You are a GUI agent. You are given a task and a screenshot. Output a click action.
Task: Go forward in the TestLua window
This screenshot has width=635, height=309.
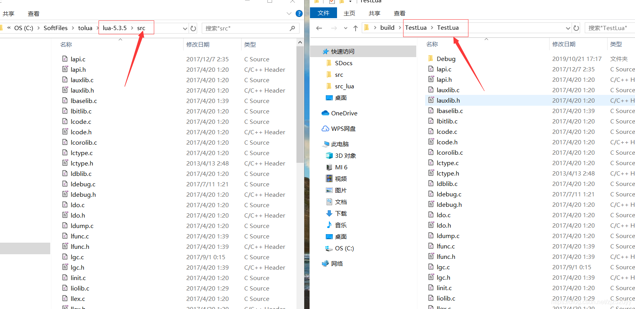(x=334, y=28)
